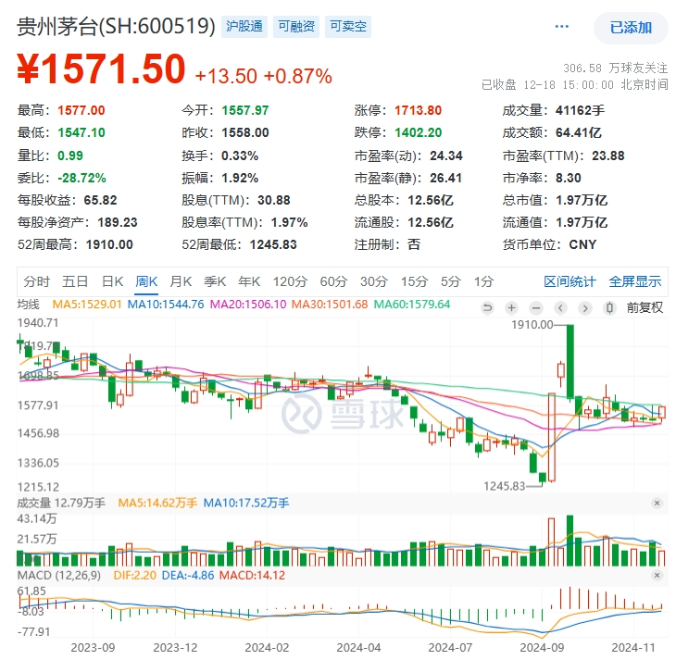The image size is (676, 660).
Task: Click the MA10:1544.76 legend label
Action: click(x=166, y=305)
